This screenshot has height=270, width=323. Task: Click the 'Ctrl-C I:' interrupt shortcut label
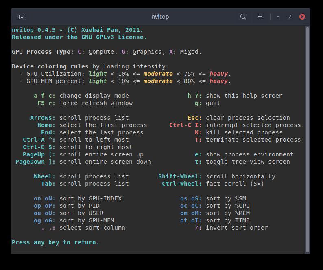click(186, 125)
